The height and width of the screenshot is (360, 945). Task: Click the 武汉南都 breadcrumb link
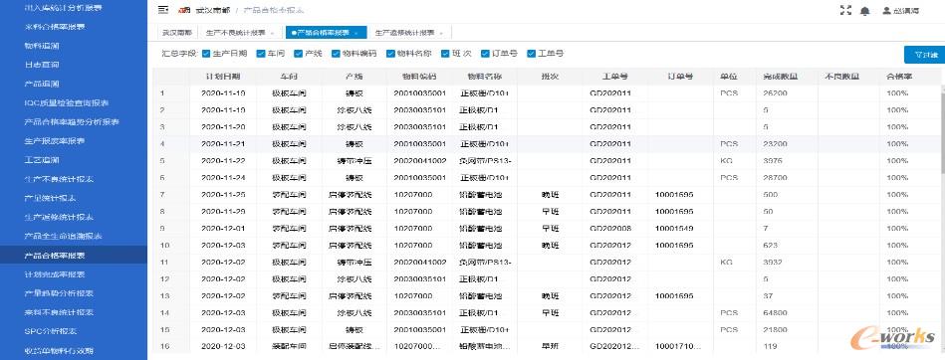click(213, 10)
